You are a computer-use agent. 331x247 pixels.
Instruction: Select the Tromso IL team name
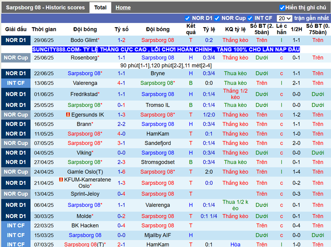[x=158, y=105]
